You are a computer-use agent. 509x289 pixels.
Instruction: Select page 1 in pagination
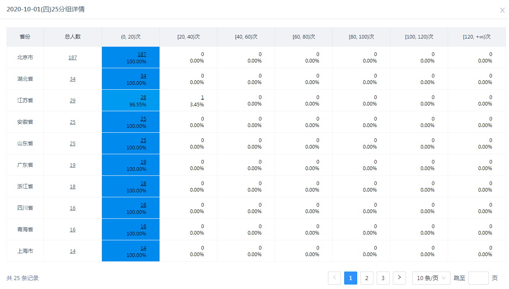pos(350,278)
